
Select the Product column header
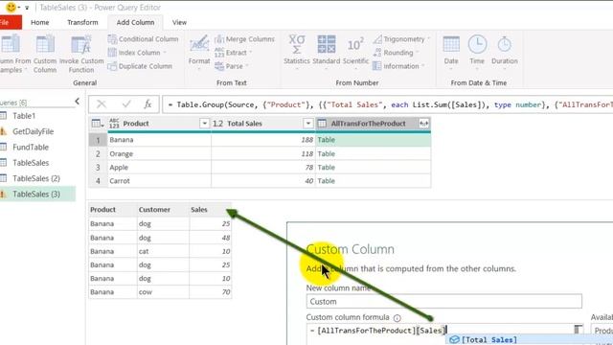[x=159, y=124]
